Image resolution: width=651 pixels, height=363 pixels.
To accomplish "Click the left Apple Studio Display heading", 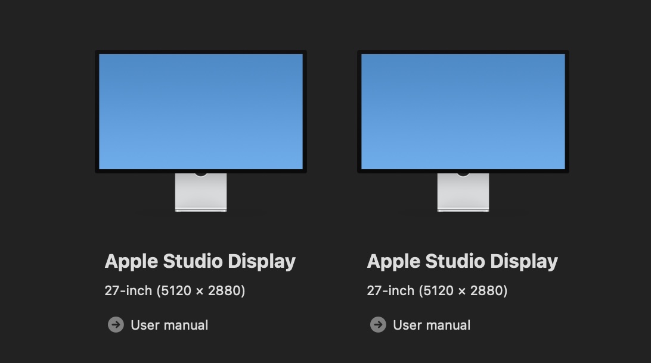I will tap(200, 261).
